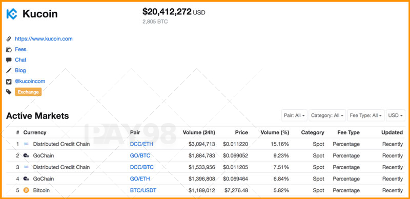Click the Active Markets heading
The width and height of the screenshot is (410, 199).
(37, 116)
